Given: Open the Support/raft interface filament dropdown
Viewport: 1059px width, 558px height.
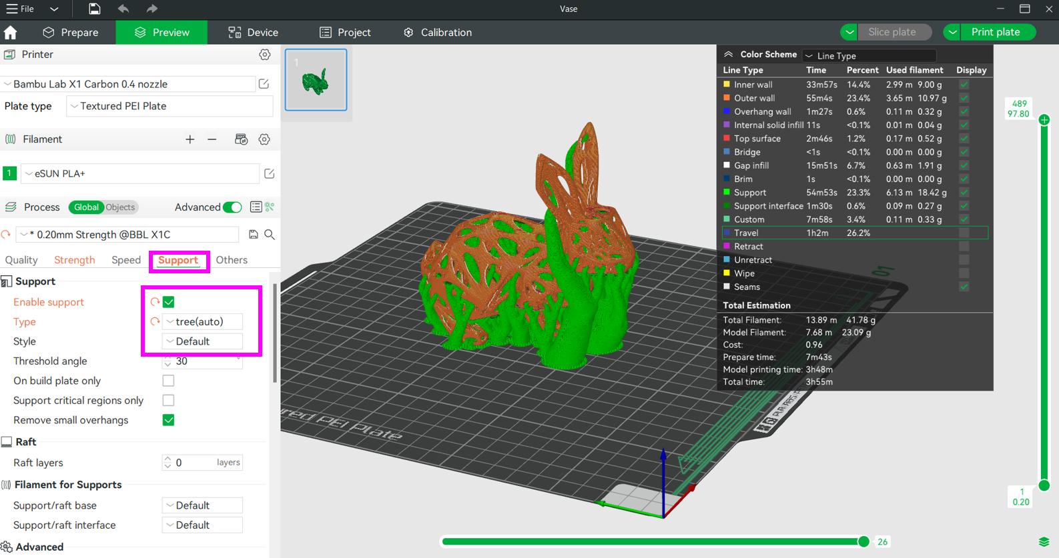Looking at the screenshot, I should pos(203,525).
